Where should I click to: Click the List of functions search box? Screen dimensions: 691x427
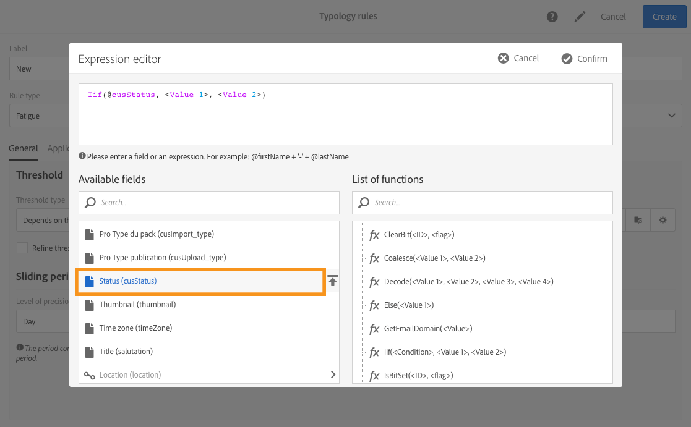click(x=483, y=203)
